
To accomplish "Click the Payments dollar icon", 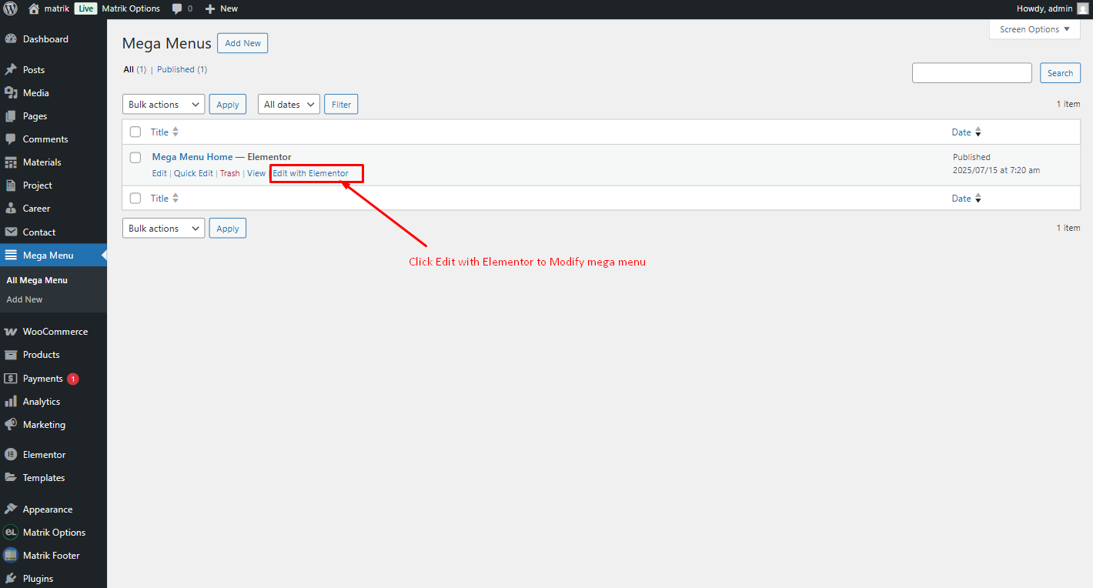I will pyautogui.click(x=11, y=379).
